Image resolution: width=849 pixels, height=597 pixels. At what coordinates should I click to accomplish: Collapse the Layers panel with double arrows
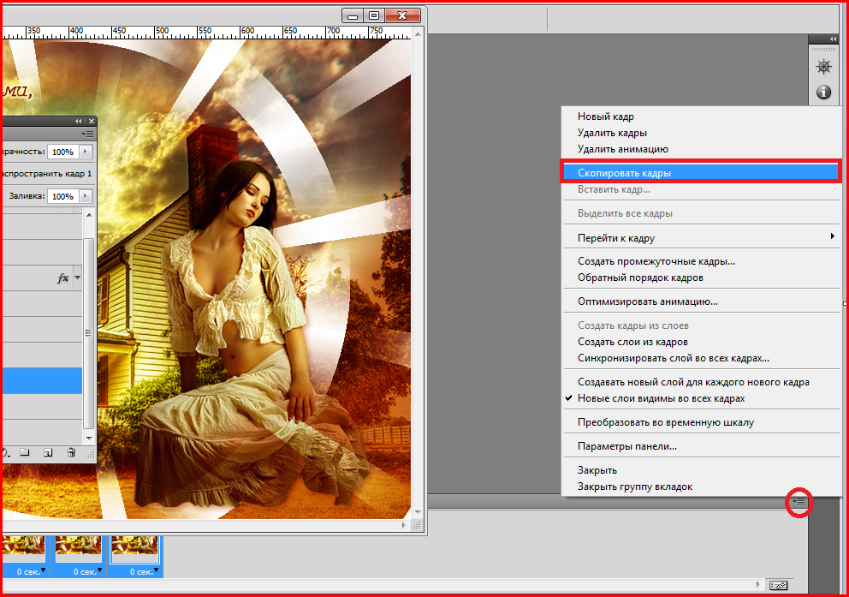[79, 122]
